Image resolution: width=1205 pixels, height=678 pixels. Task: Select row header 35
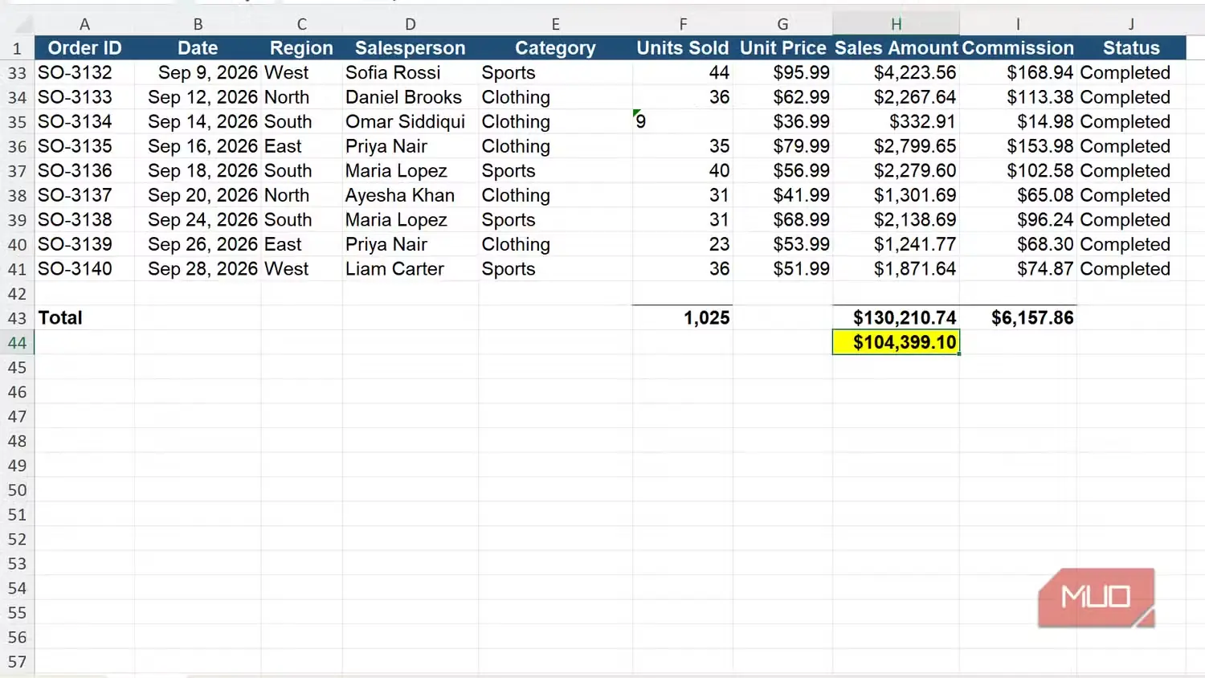[x=17, y=122]
